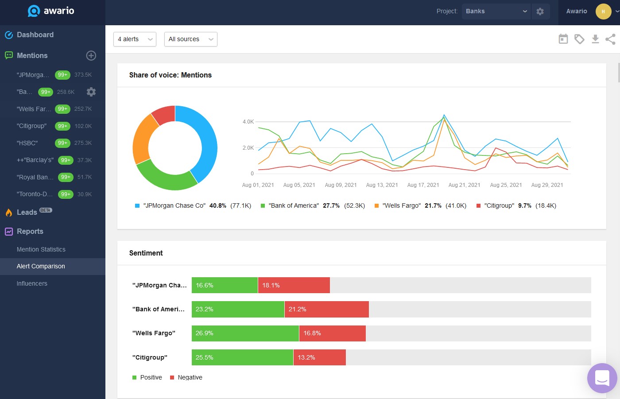Open "HSBC" alert in sidebar
Viewport: 620px width, 399px height.
point(27,143)
